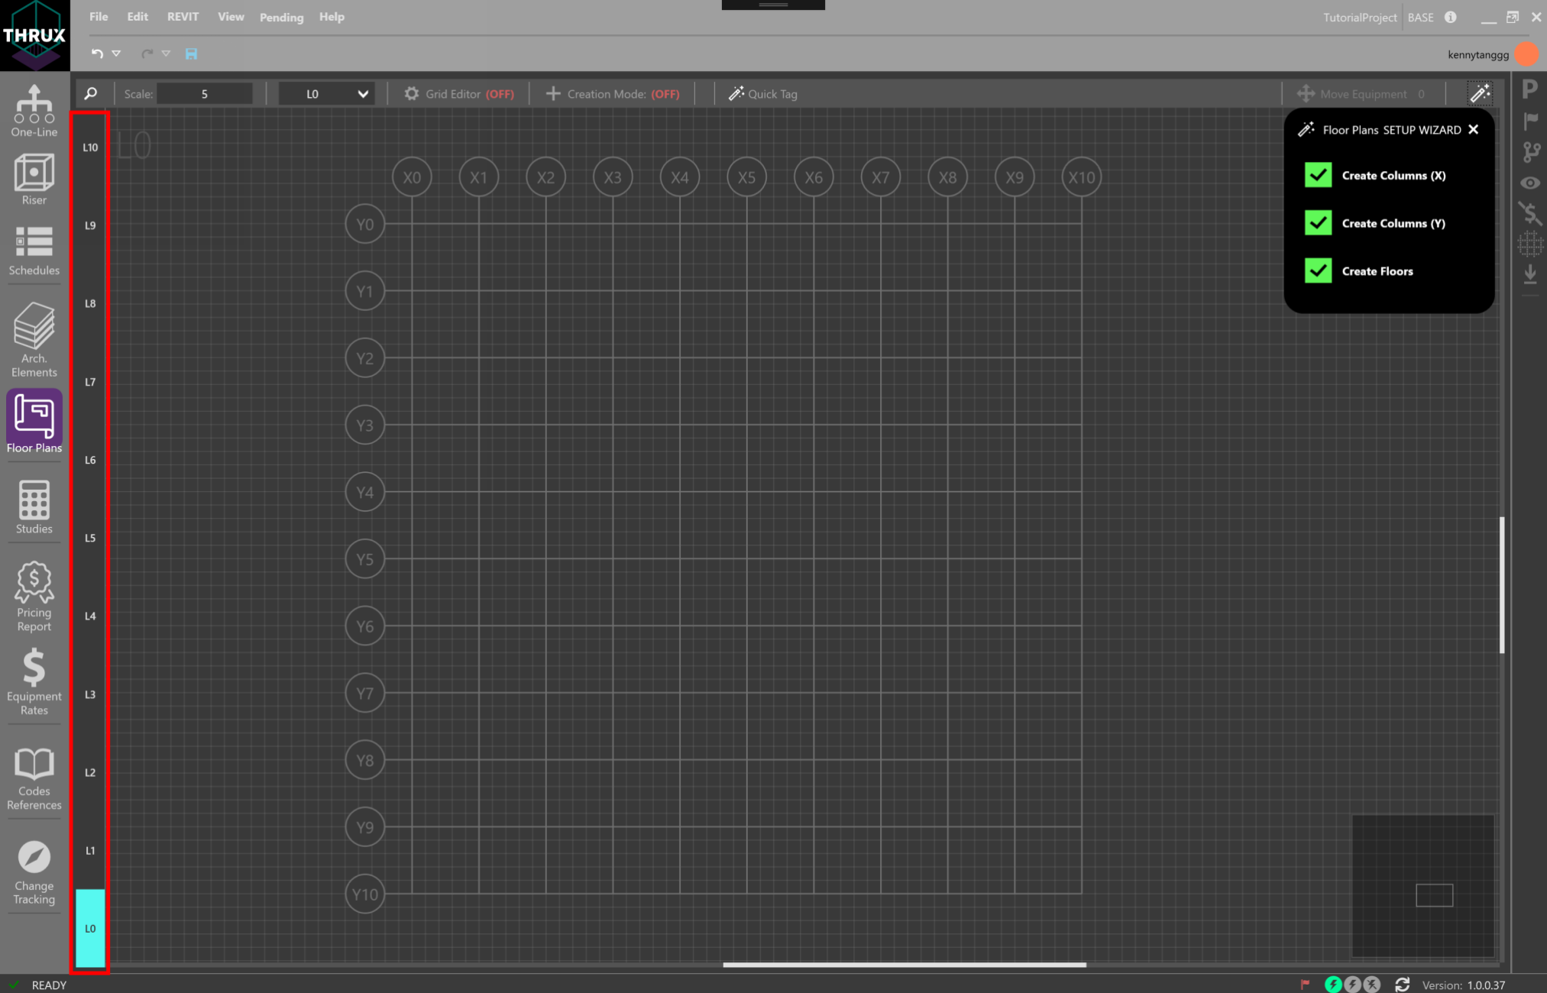This screenshot has height=993, width=1547.
Task: Uncheck Create Columns (X) in the wizard
Action: [x=1318, y=175]
